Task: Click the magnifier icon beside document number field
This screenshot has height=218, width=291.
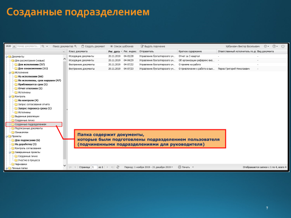Action: (x=43, y=46)
